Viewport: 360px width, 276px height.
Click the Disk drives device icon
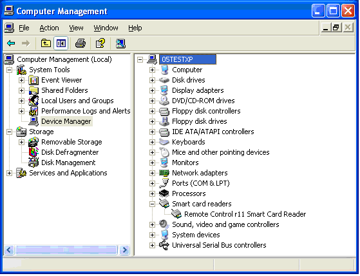pos(164,80)
